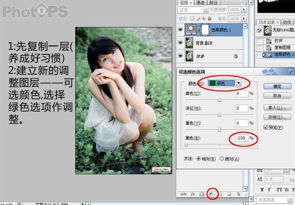Toggle the 预览(P) preview checkbox
The width and height of the screenshot is (295, 205).
265,127
